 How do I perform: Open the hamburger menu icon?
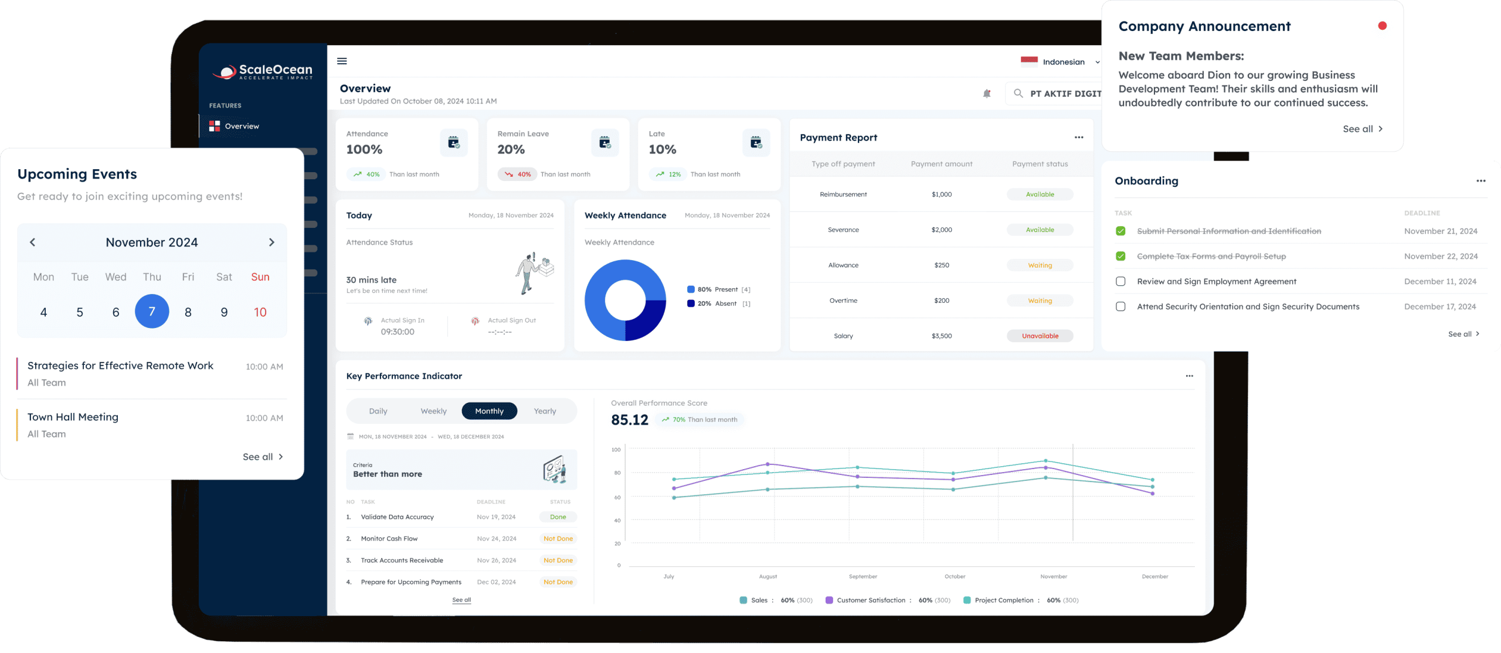click(x=342, y=61)
